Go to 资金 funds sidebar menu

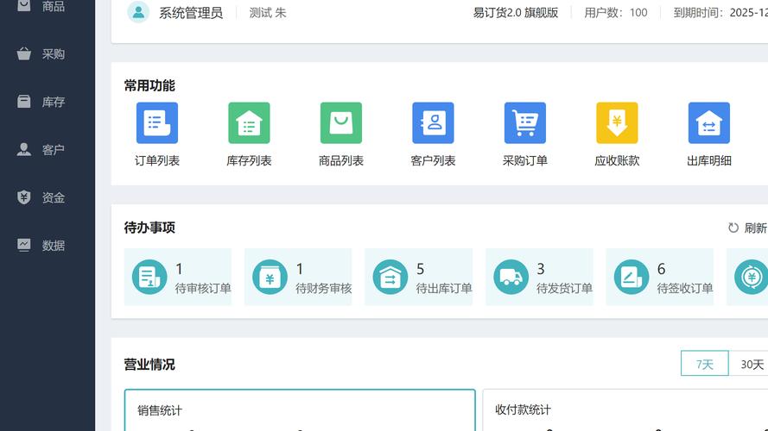tap(48, 197)
